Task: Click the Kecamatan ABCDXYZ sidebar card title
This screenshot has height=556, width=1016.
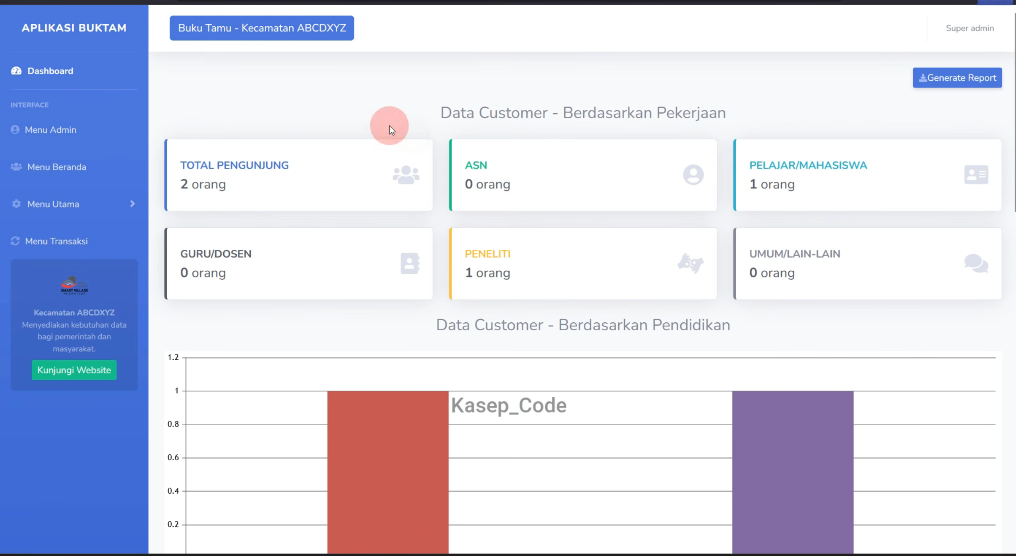Action: pos(74,312)
